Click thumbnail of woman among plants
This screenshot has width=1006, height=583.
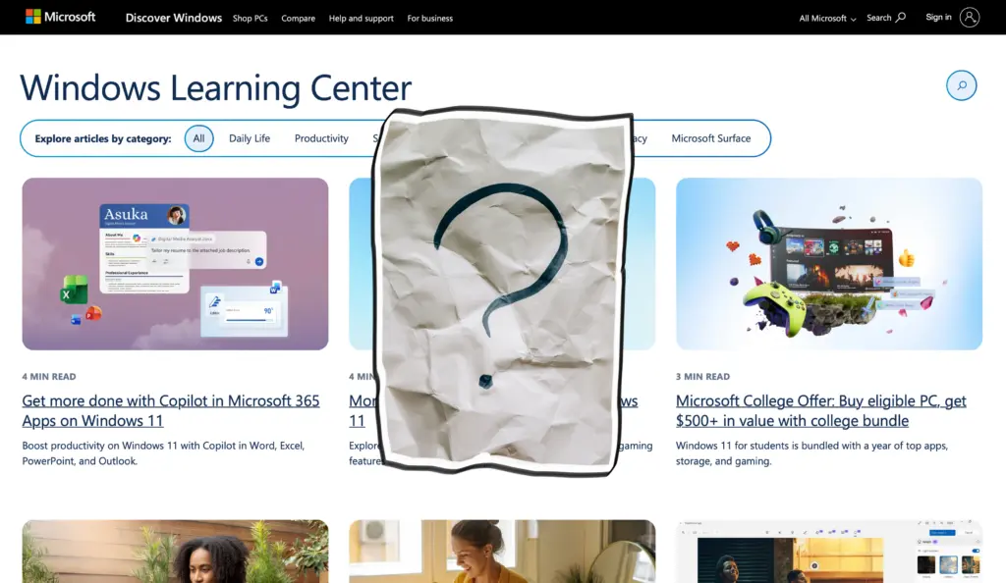tap(175, 552)
